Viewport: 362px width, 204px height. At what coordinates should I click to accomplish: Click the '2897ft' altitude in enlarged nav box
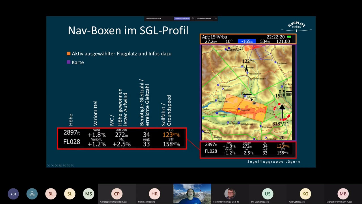[x=72, y=133]
